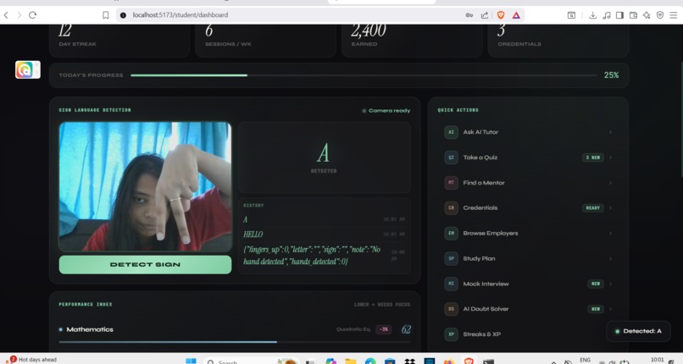Open the browser hamburger menu

[x=674, y=15]
